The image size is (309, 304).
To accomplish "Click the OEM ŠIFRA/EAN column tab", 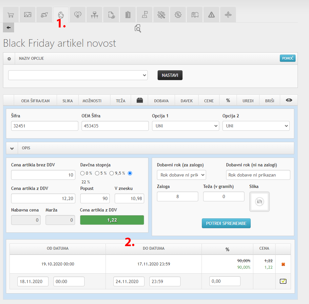I will [x=35, y=101].
